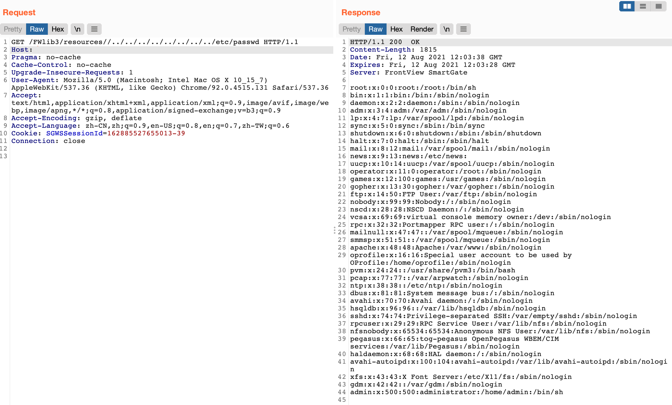
Task: Open Hex tab in Response panel
Action: tap(396, 29)
